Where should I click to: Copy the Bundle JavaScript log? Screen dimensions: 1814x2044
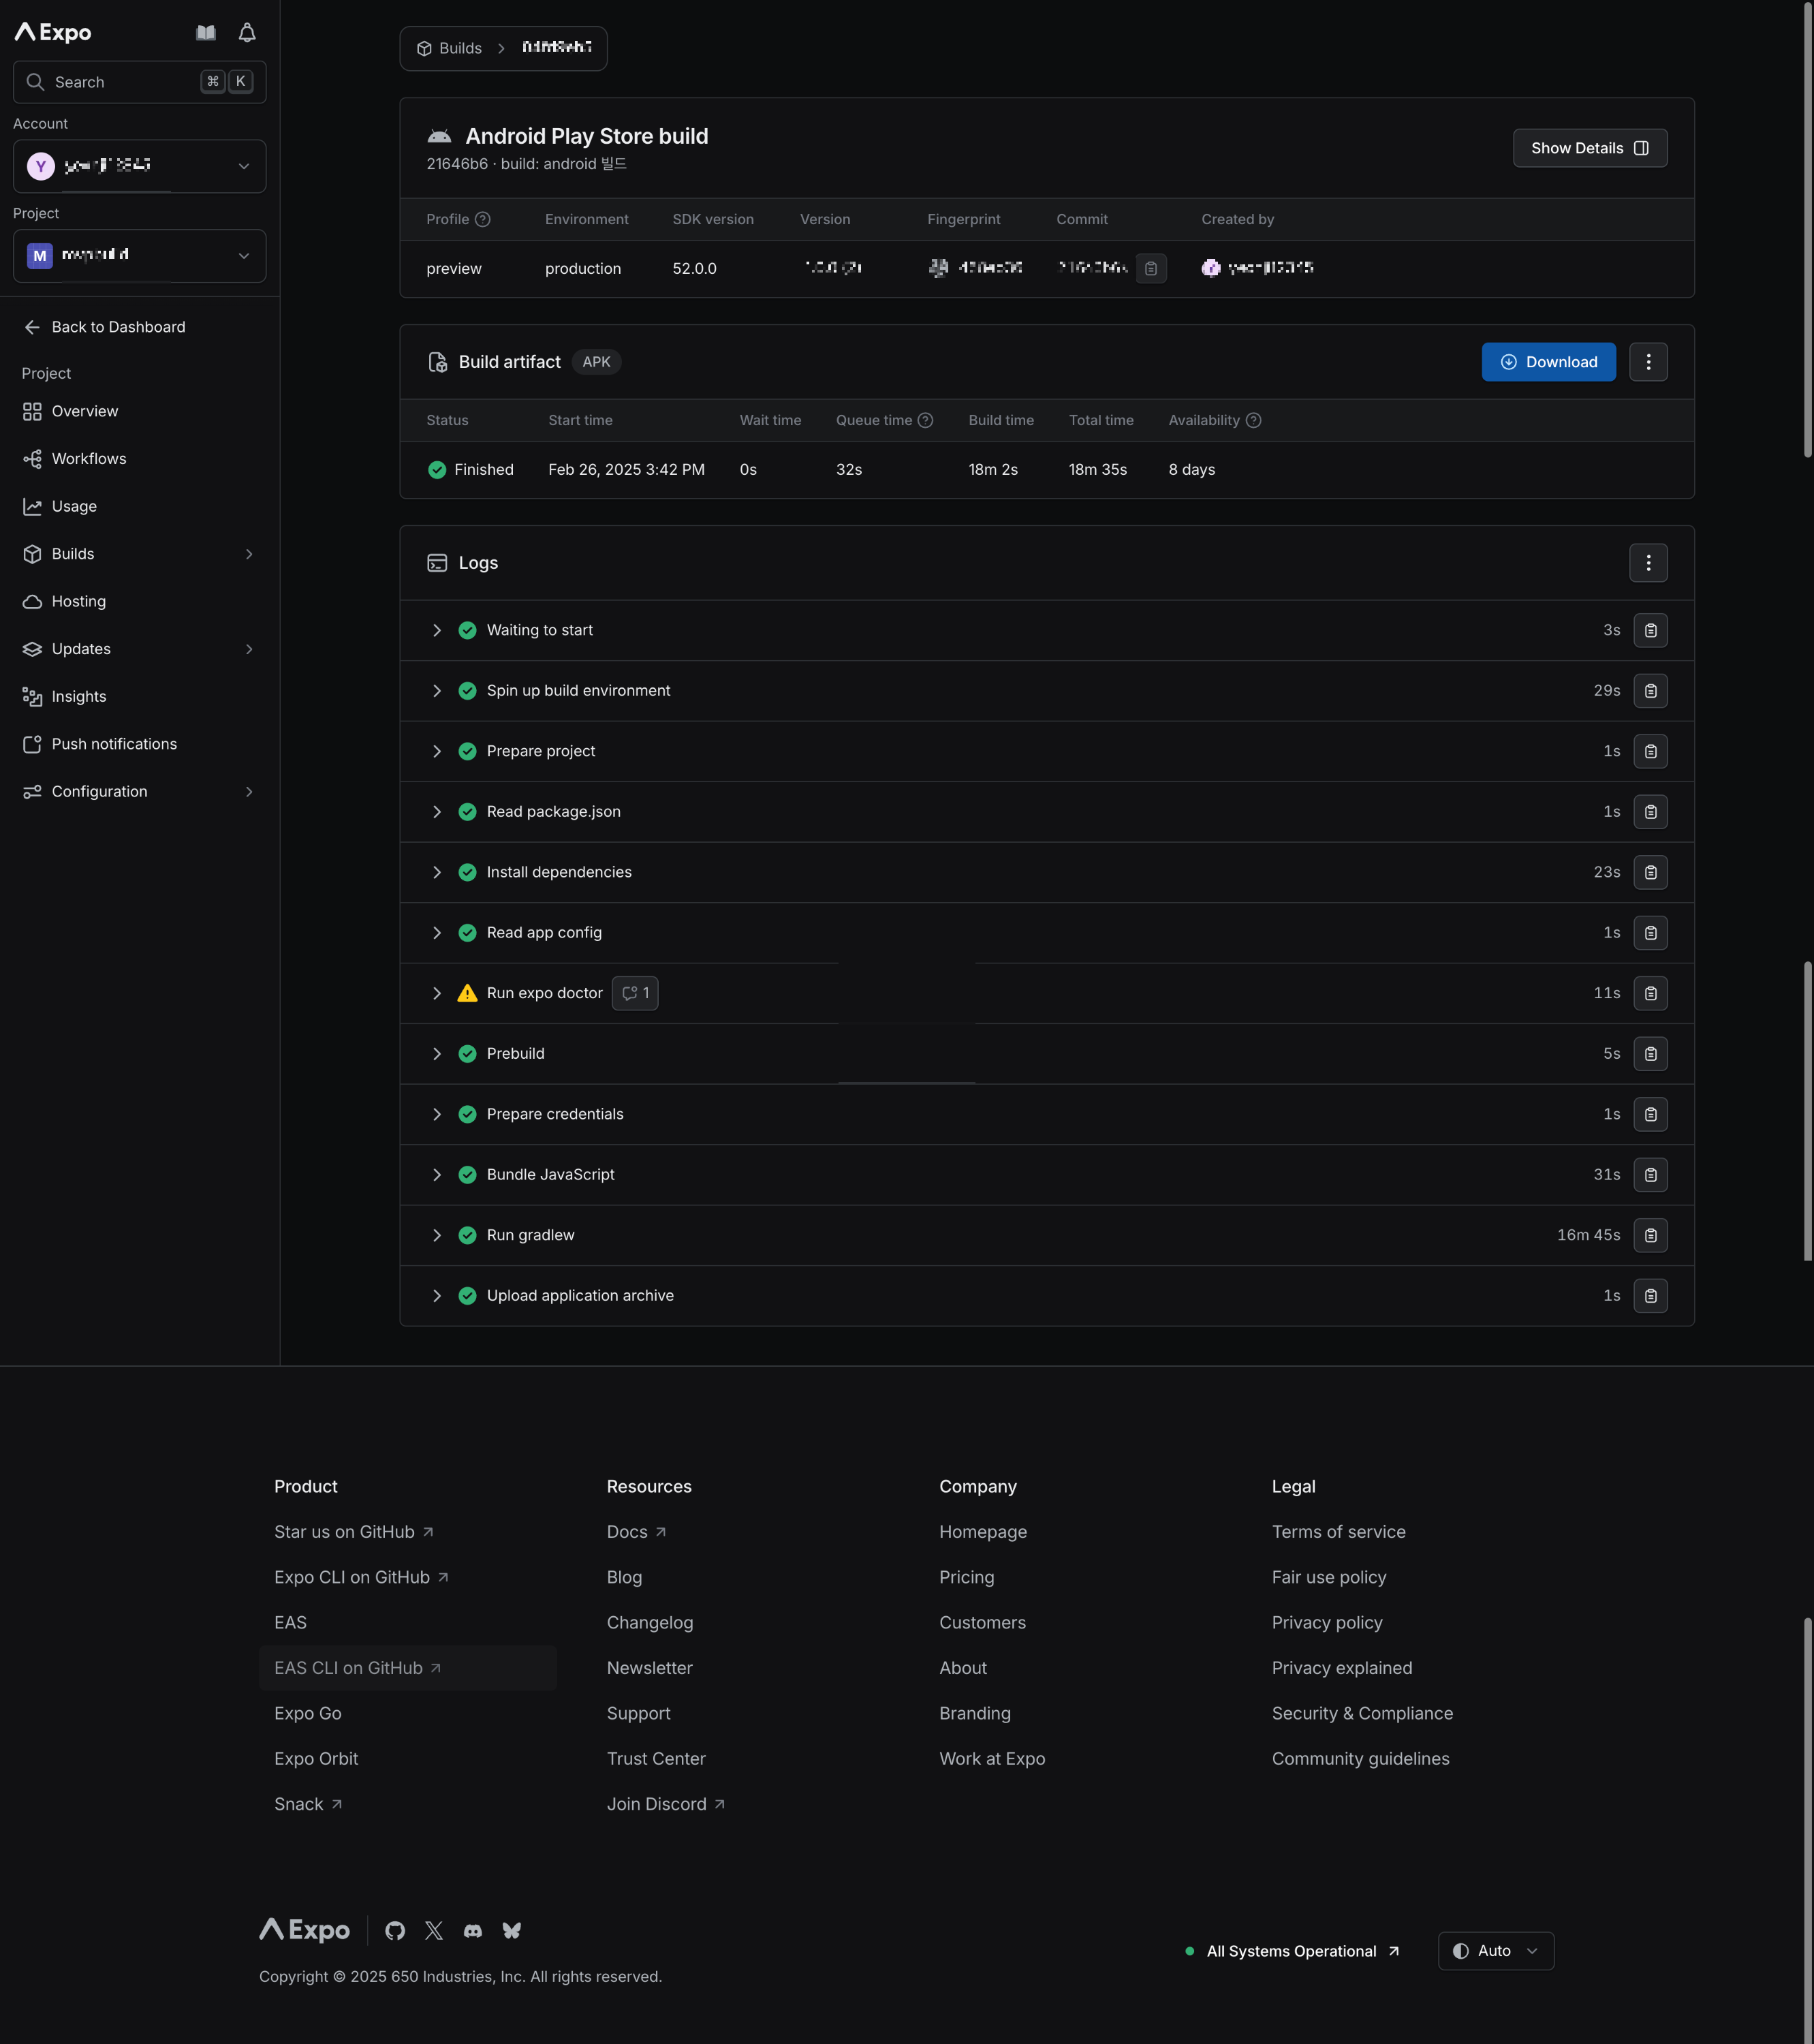[1650, 1175]
